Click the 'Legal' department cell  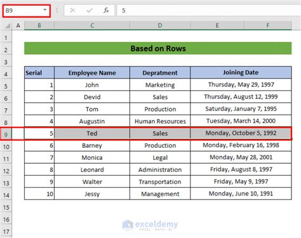pos(160,157)
